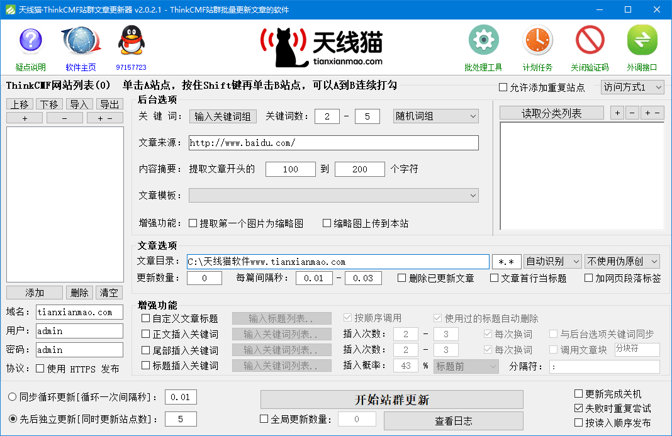Click 读取分类列表 button
This screenshot has width=672, height=436.
552,113
